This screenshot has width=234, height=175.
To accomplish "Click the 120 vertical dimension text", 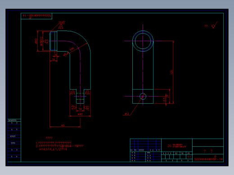I will click(172, 72).
